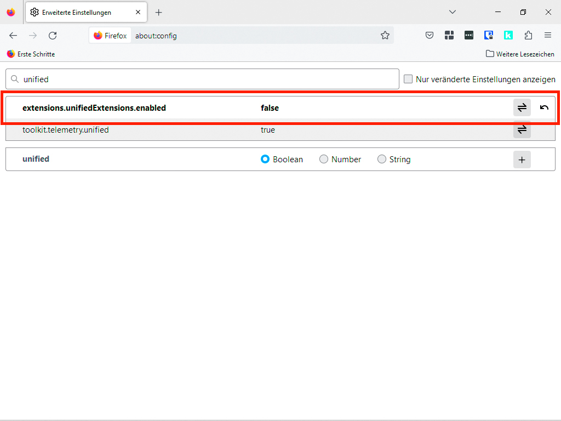Bookmark this page with the star

(x=385, y=36)
